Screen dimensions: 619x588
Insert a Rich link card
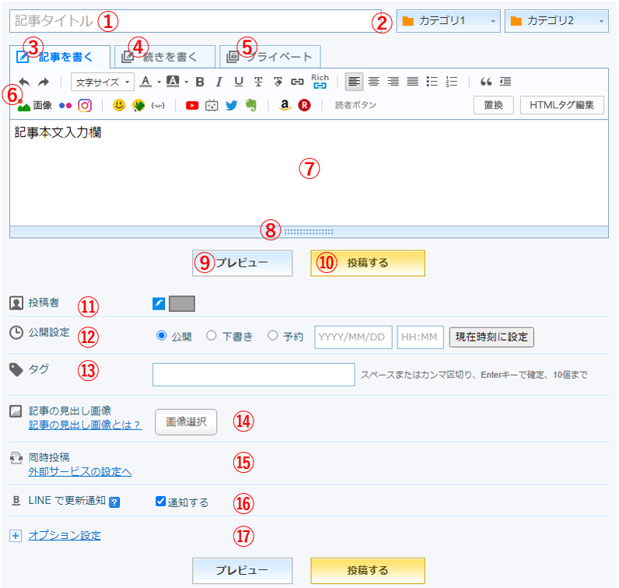pyautogui.click(x=320, y=81)
